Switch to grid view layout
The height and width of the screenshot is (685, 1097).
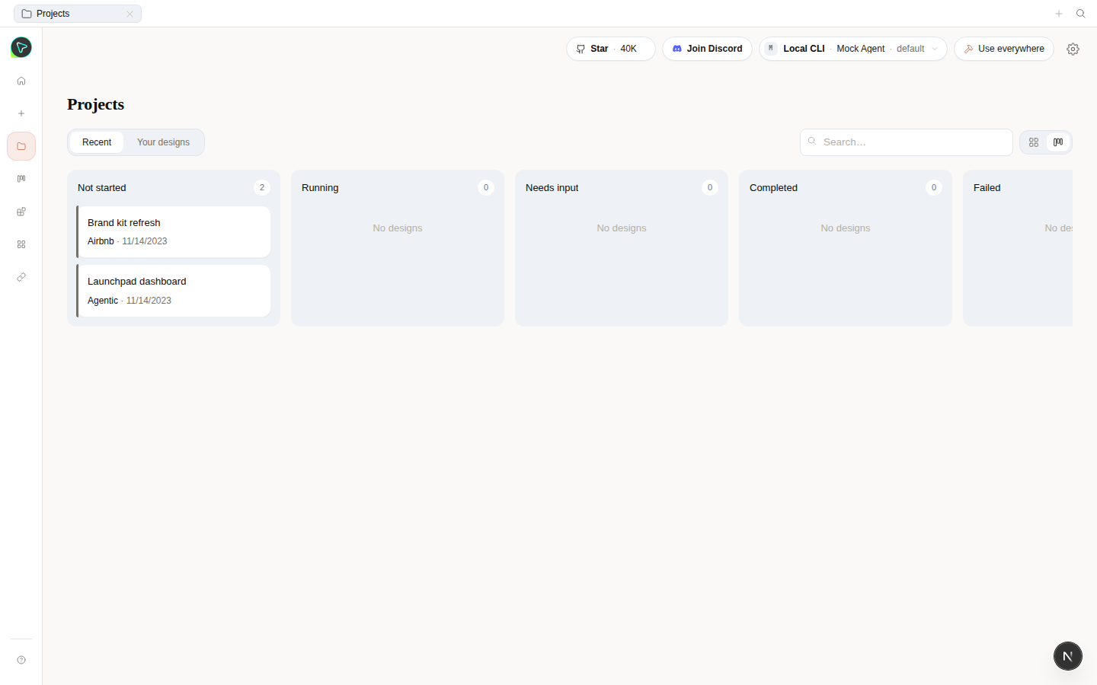click(x=1034, y=142)
